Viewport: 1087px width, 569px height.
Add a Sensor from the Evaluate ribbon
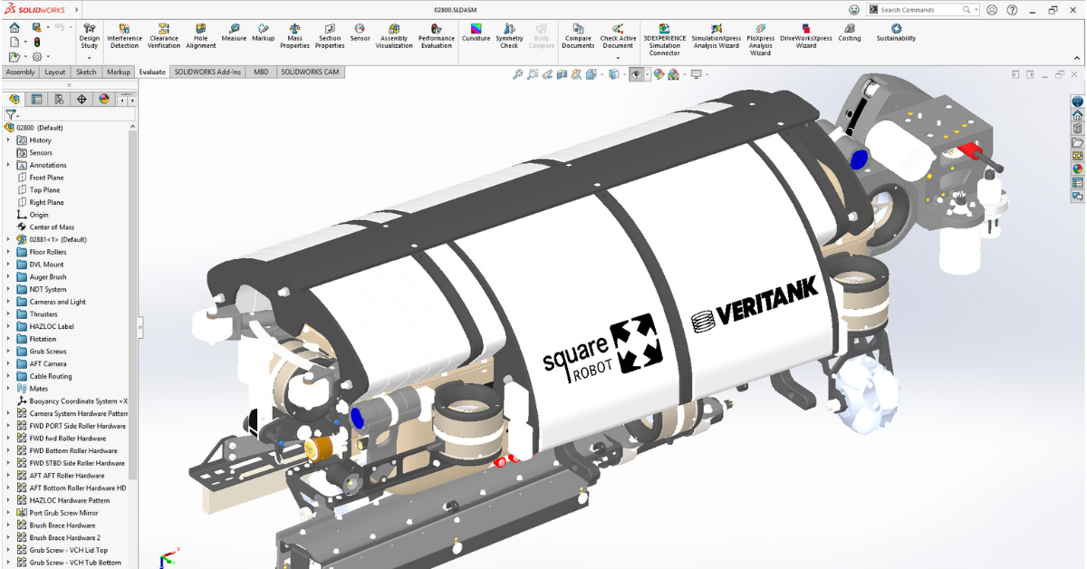pos(360,33)
